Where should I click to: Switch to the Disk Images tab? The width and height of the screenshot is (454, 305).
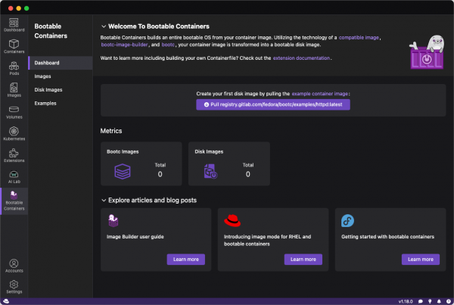pyautogui.click(x=48, y=89)
